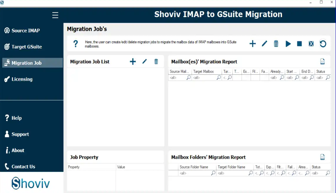The width and height of the screenshot is (336, 193).
Task: Sort by the Target Folder Name column
Action: 235,167
